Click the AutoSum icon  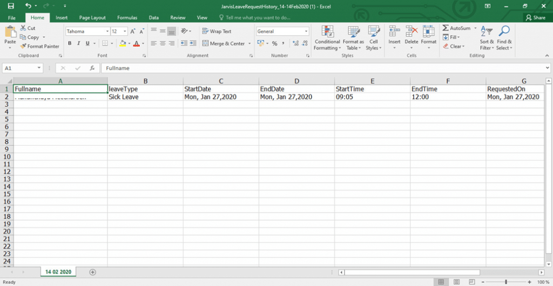point(446,28)
